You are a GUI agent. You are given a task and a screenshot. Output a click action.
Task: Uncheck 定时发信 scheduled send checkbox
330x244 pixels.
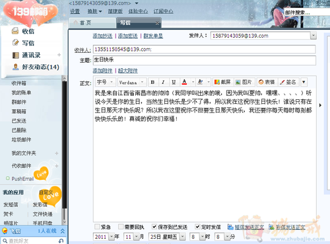click(197, 227)
